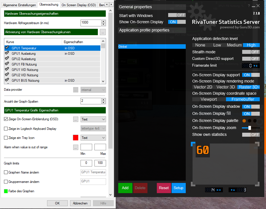
Task: Click OSD vertical position arrows
Action: click(x=233, y=190)
